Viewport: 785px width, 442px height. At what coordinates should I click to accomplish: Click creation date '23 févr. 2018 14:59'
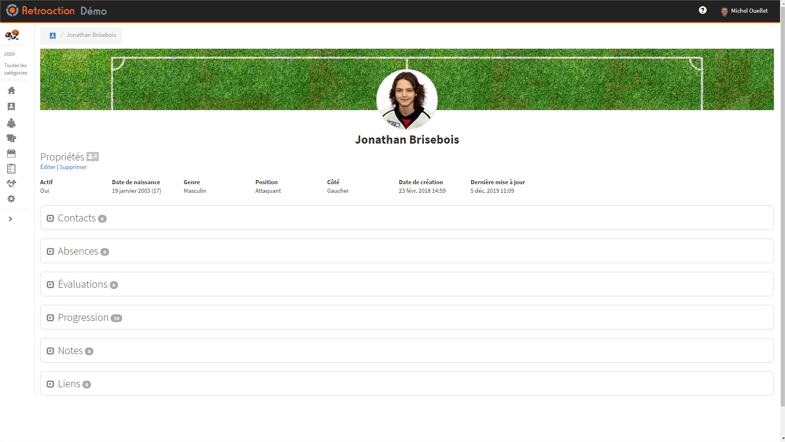pos(422,191)
